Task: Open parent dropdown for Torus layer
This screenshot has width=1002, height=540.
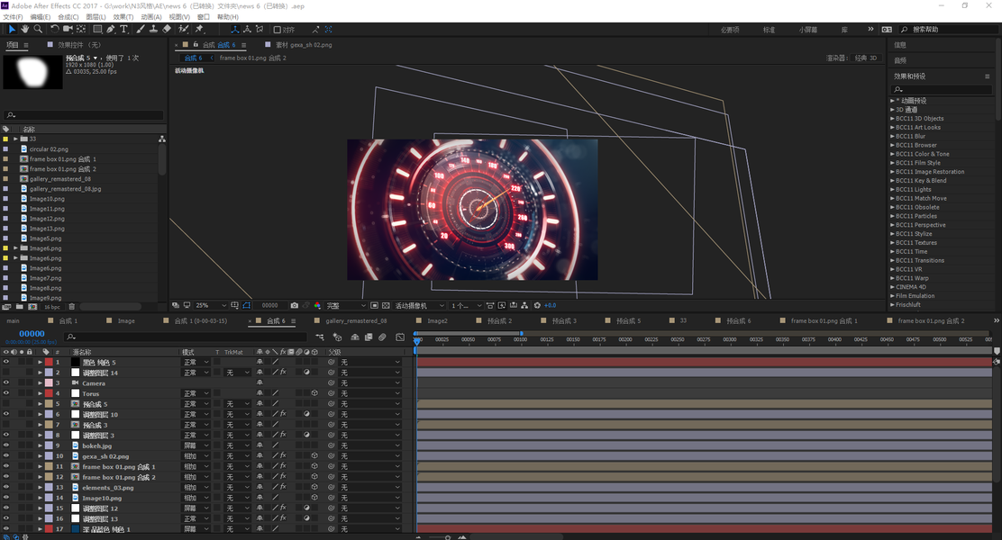Action: (x=370, y=393)
